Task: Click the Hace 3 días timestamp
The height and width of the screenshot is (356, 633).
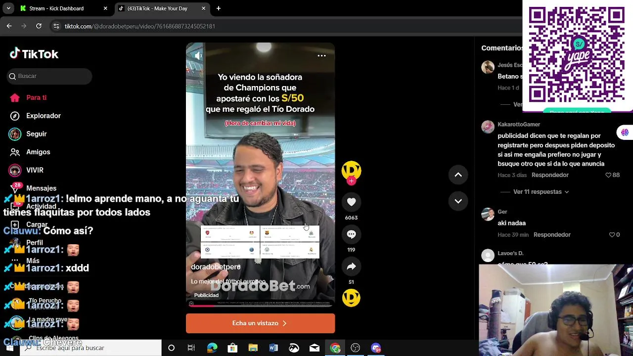Action: tap(512, 175)
